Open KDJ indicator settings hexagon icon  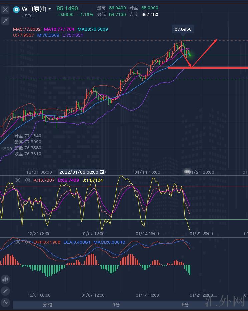click(28, 180)
